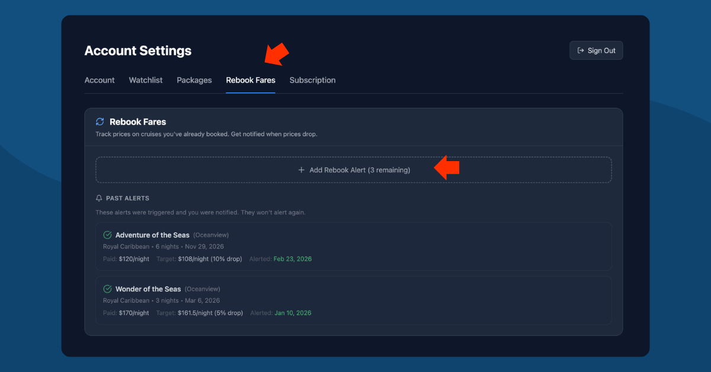The height and width of the screenshot is (372, 711).
Task: Click the bell icon next to Past Alerts
Action: (x=99, y=198)
